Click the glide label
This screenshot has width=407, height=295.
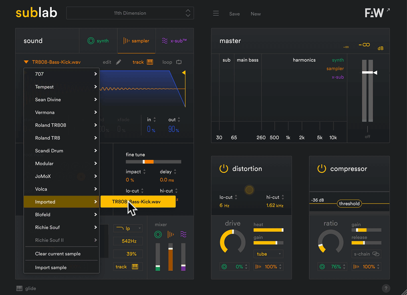[x=30, y=288]
